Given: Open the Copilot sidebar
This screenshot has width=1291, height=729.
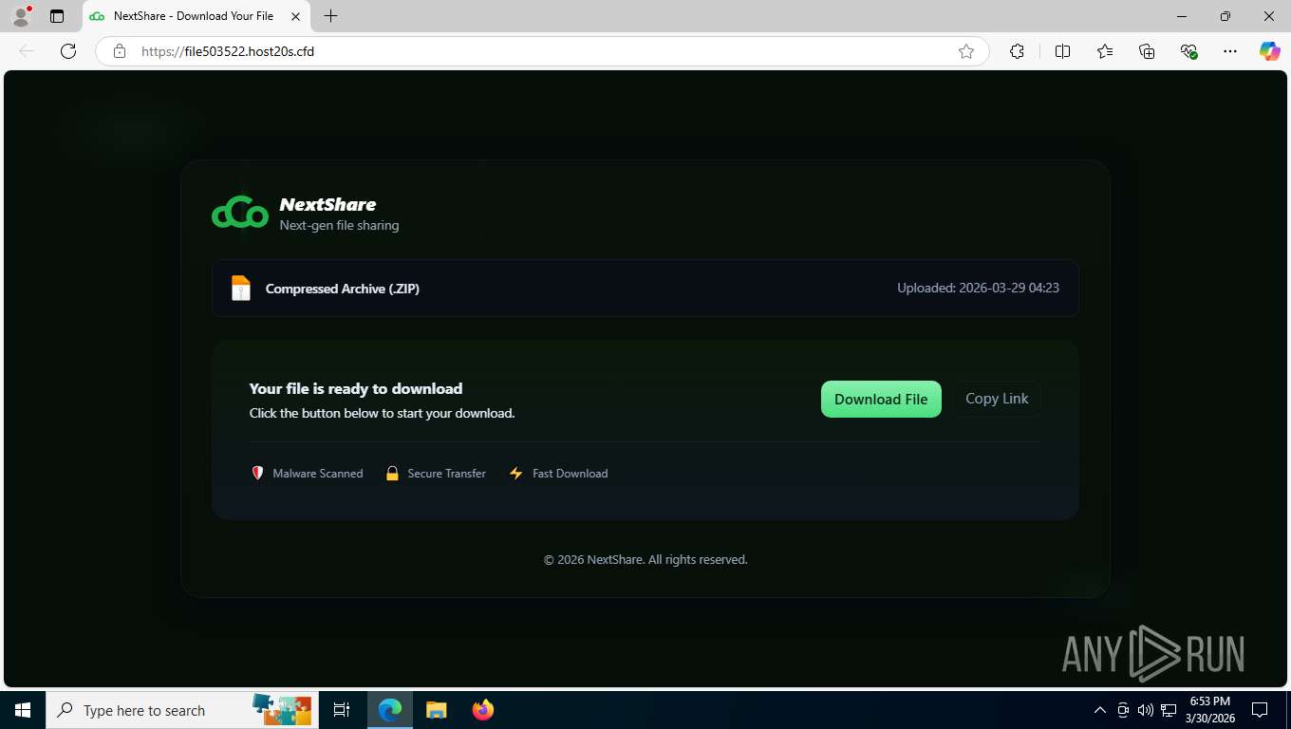Looking at the screenshot, I should pyautogui.click(x=1270, y=51).
